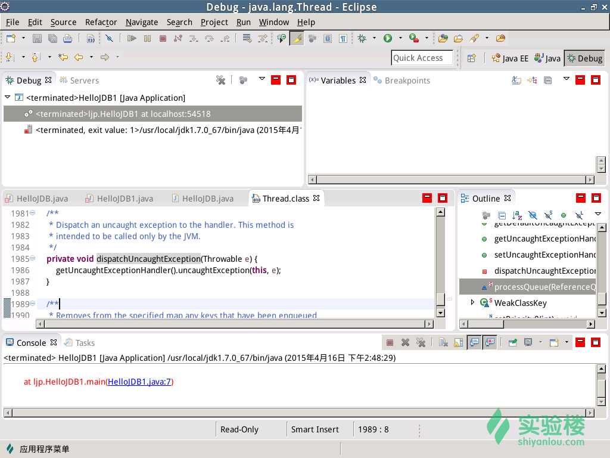Click editor vertical scrollbar down arrow
This screenshot has width=610, height=458.
pyautogui.click(x=440, y=312)
